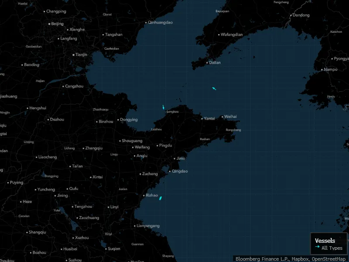349x262 pixels.
Task: Click the Wafangdian city label
Action: click(232, 34)
